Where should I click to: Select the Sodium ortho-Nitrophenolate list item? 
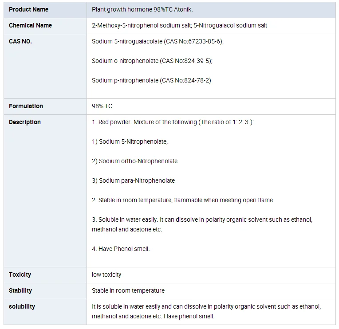pyautogui.click(x=134, y=161)
